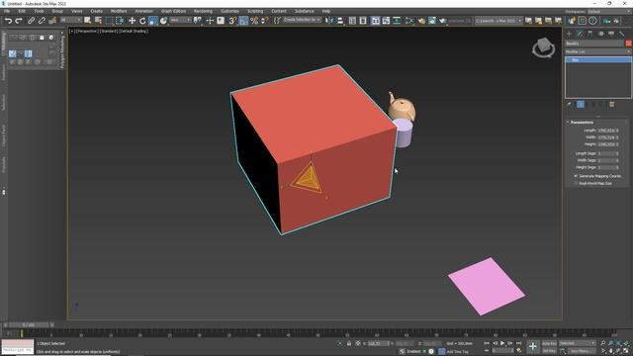Open the Reference Coordinate System dropdown

point(180,20)
